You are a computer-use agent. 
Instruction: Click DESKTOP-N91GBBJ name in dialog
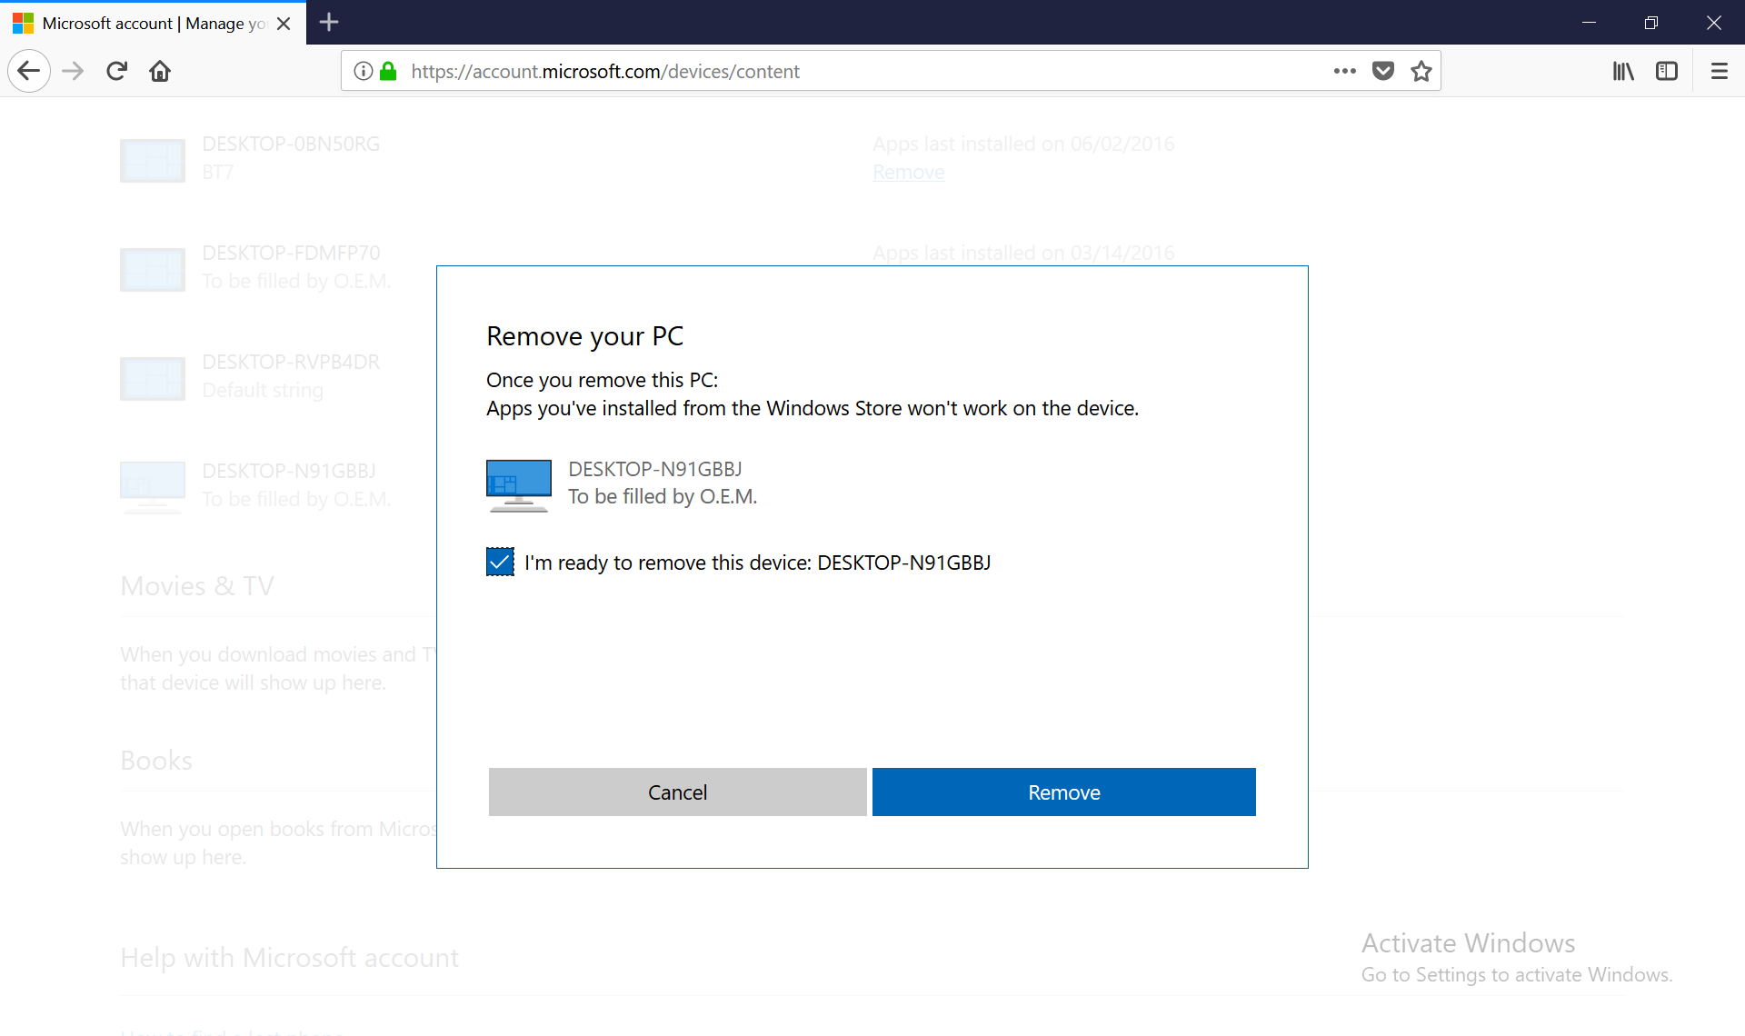point(655,469)
